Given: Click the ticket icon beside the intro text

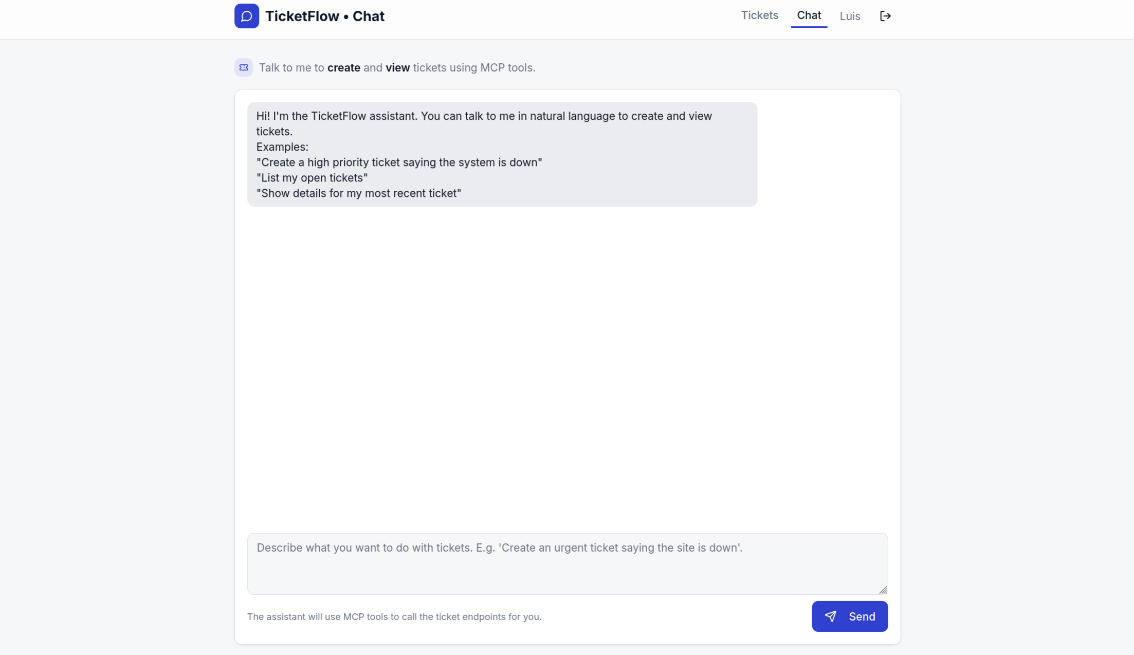Looking at the screenshot, I should [244, 67].
